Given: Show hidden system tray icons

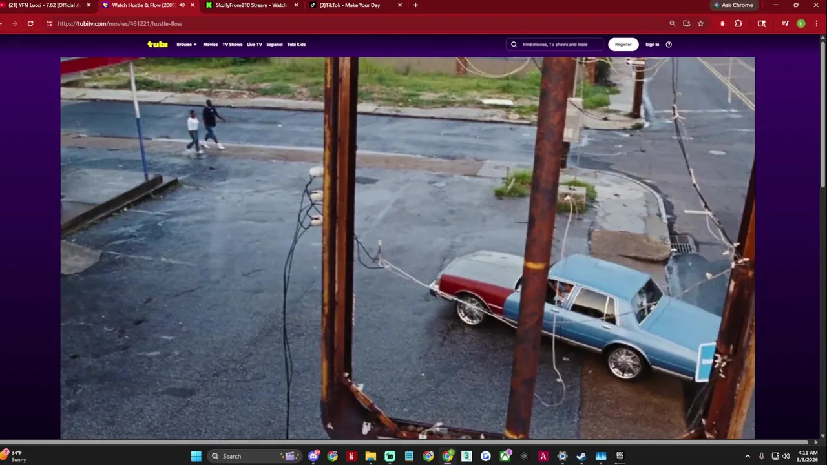Looking at the screenshot, I should (x=748, y=456).
